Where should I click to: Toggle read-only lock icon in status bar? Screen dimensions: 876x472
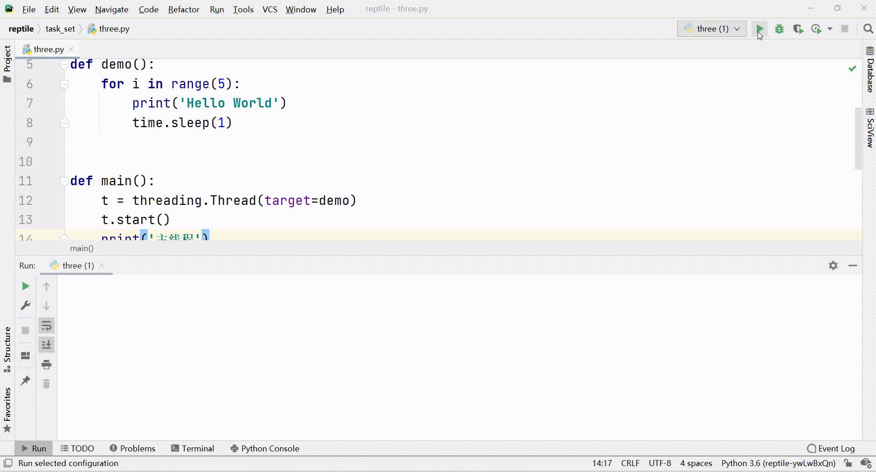click(x=848, y=463)
